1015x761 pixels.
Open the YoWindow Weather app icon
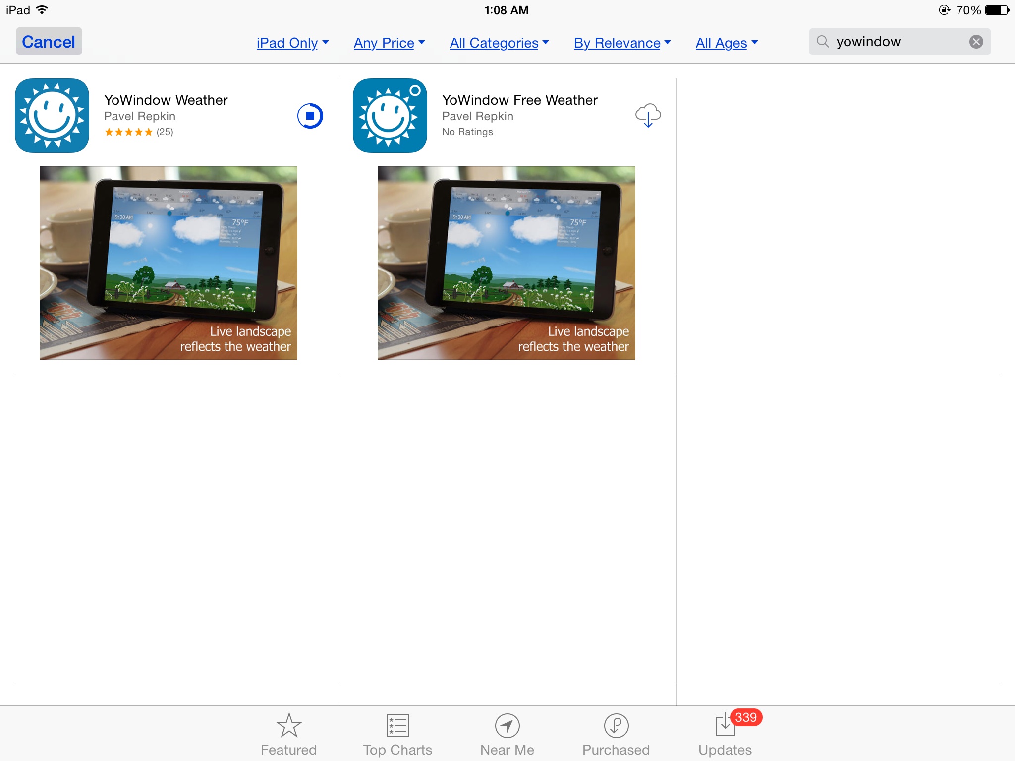(52, 115)
